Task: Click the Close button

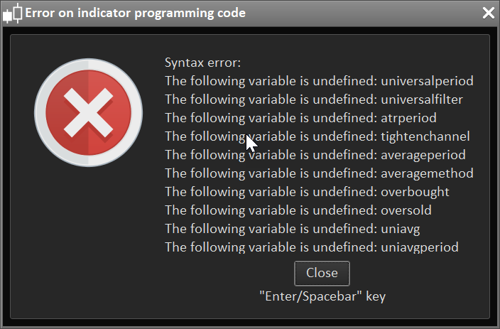Action: tap(322, 273)
